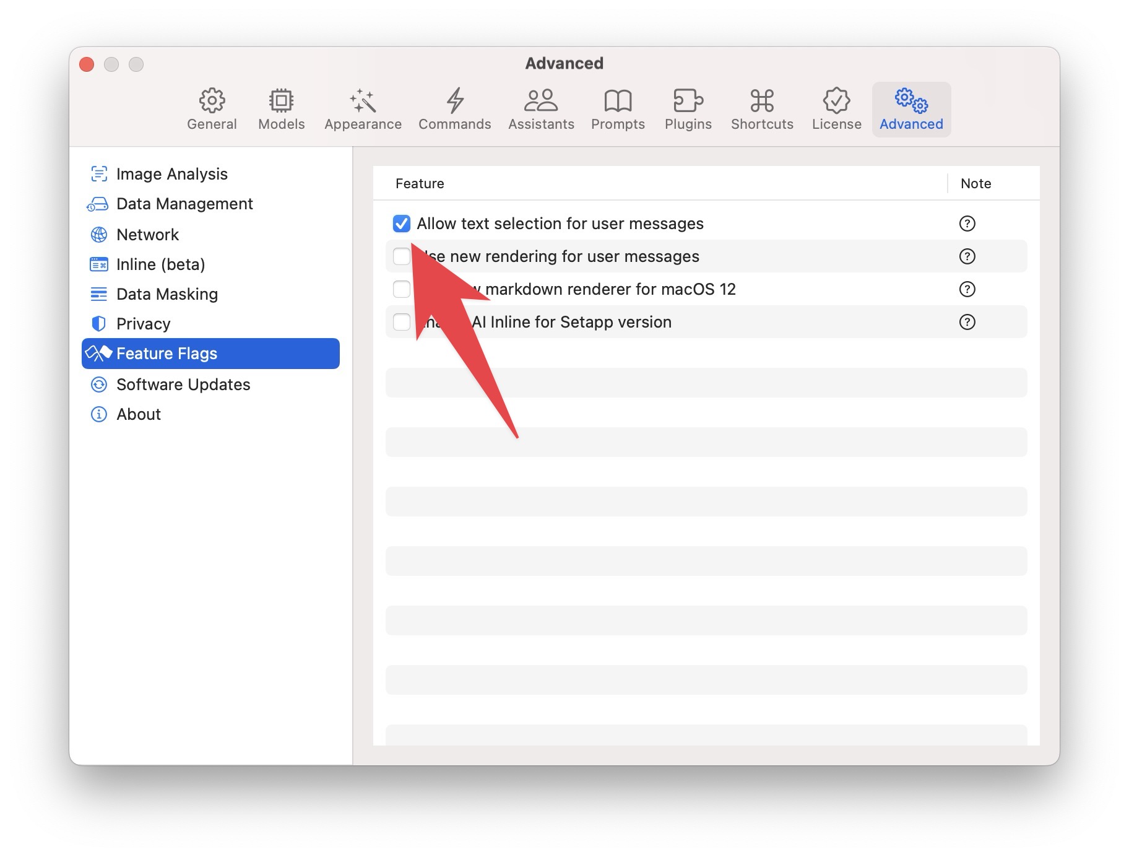
Task: Enable AI Inline for Setapp version checkbox
Action: pyautogui.click(x=401, y=322)
